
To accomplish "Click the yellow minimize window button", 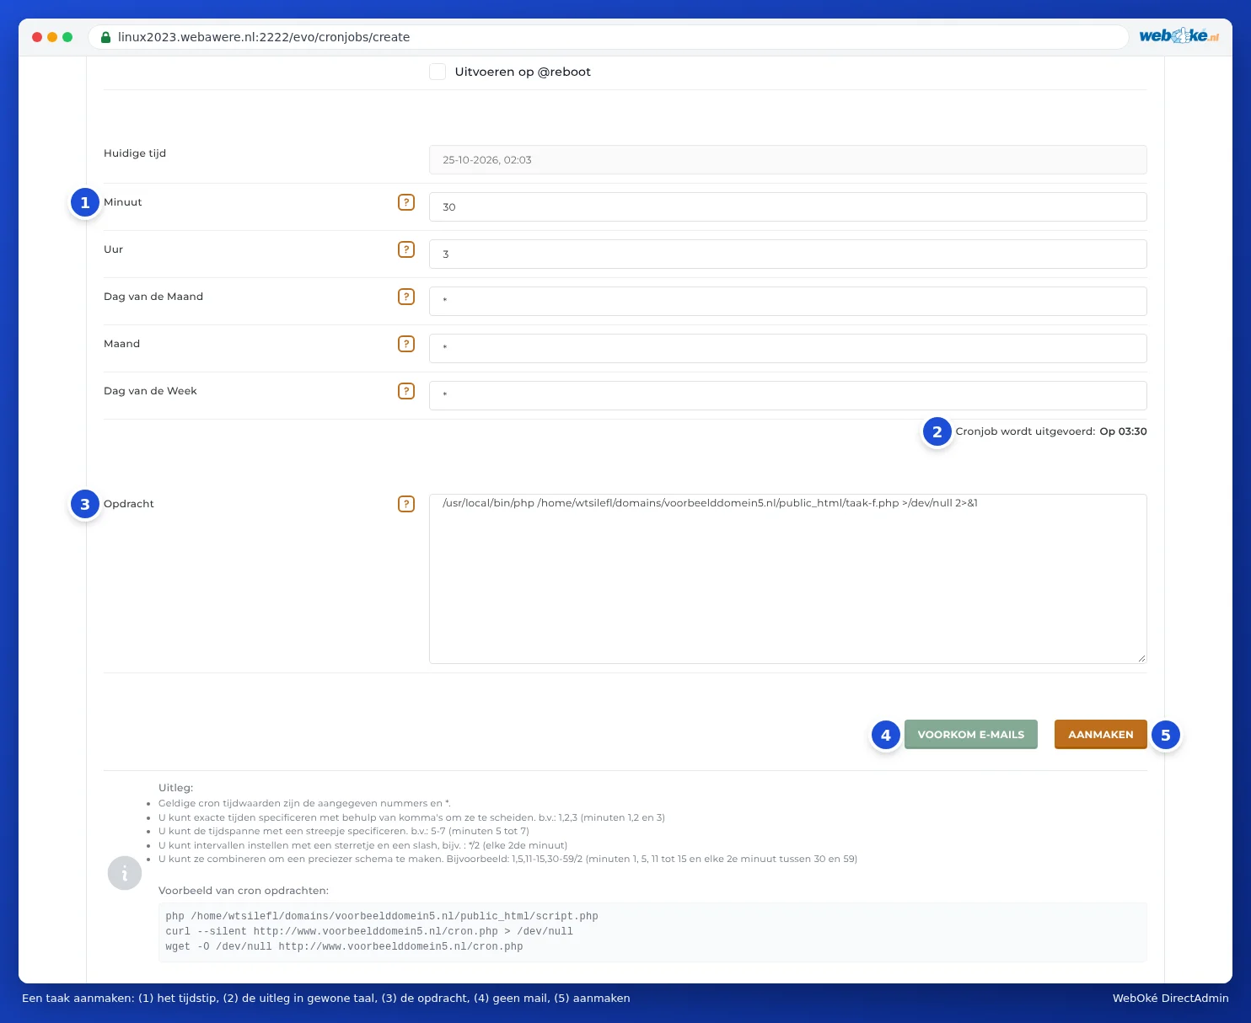I will (52, 37).
